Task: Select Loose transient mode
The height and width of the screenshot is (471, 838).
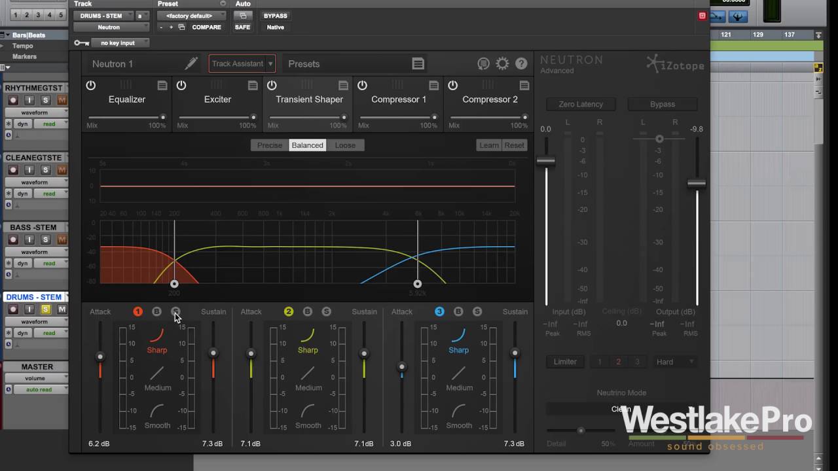Action: pyautogui.click(x=345, y=145)
